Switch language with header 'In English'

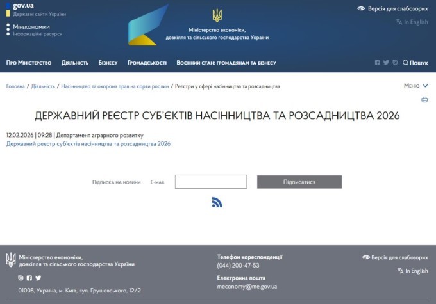click(x=412, y=22)
